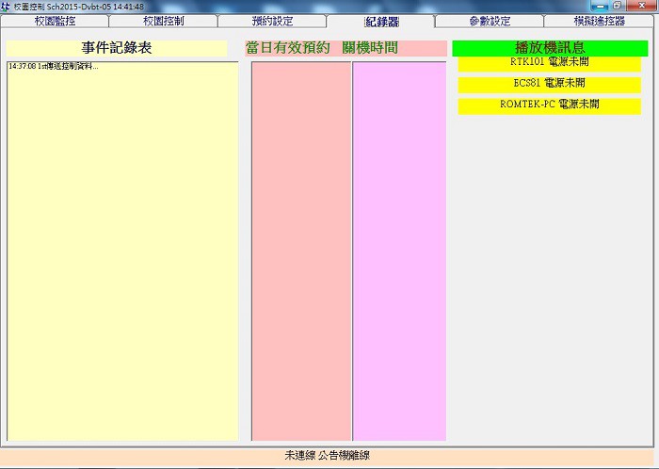Open the 校園控制 tab
The width and height of the screenshot is (659, 469).
(x=163, y=21)
